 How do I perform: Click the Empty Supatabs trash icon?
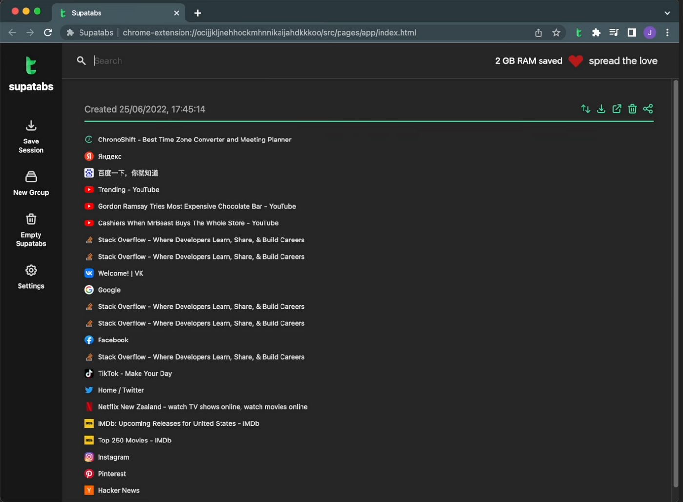click(x=31, y=219)
